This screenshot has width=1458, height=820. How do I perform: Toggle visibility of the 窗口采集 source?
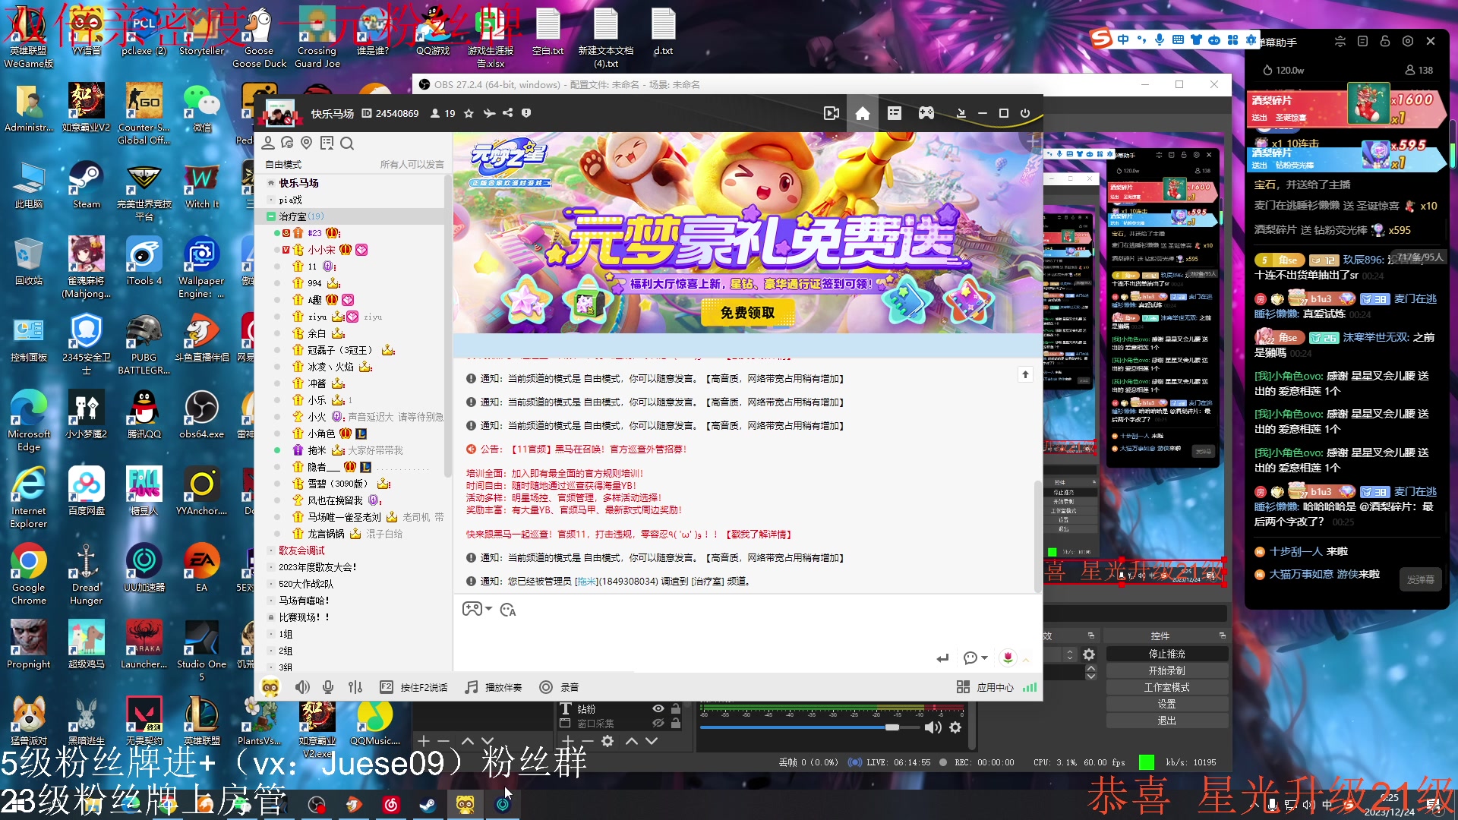(658, 723)
